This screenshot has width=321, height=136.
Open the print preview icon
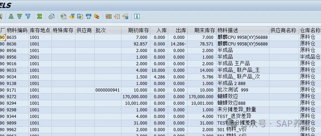(52, 17)
